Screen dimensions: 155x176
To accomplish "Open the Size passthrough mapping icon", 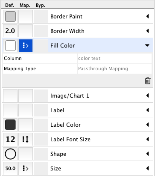I will click(x=26, y=168).
